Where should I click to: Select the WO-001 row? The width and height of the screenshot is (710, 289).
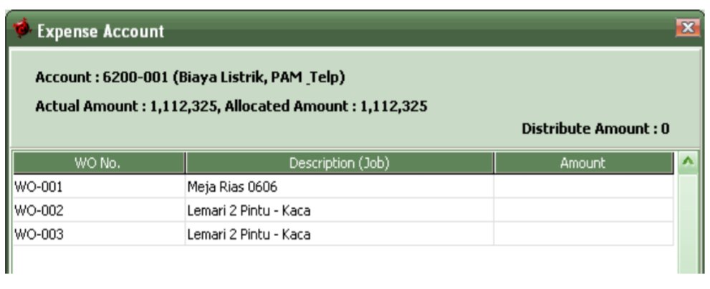click(342, 187)
